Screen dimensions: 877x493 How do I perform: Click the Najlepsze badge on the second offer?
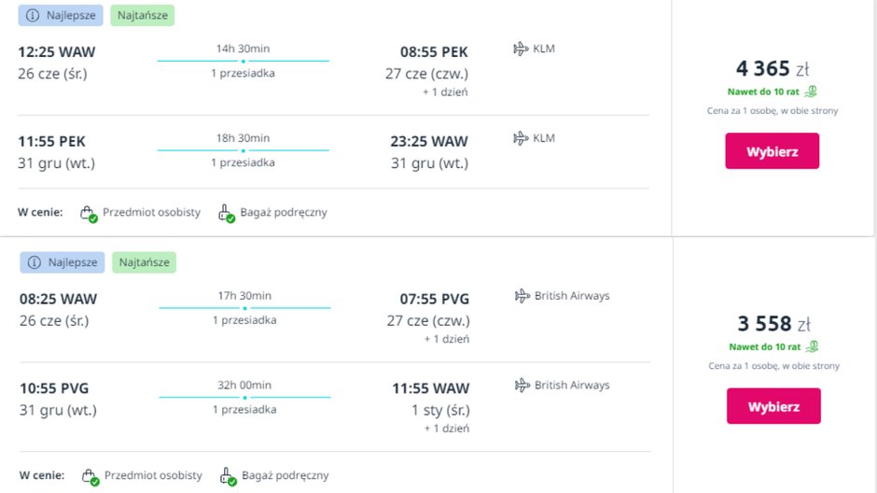coord(62,262)
